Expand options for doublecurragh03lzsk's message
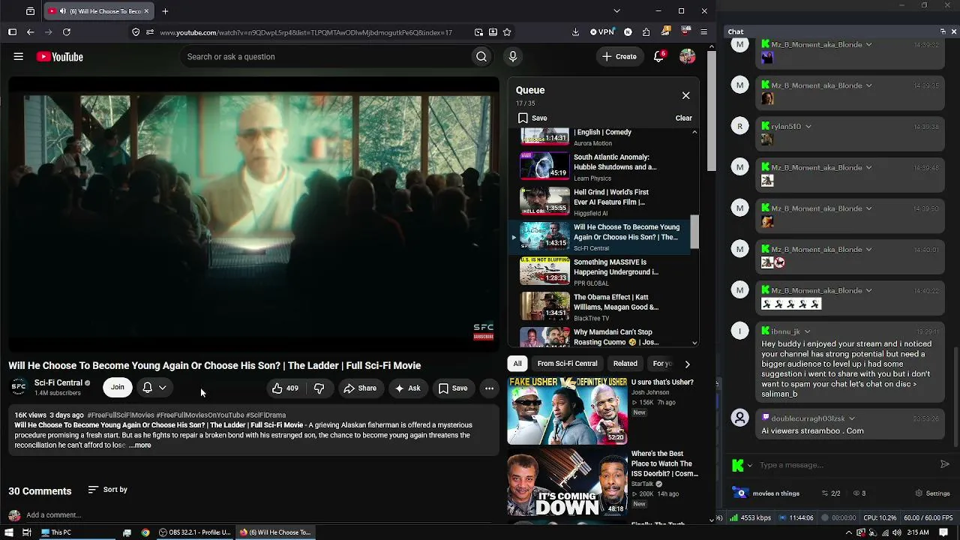The height and width of the screenshot is (540, 960). [851, 418]
